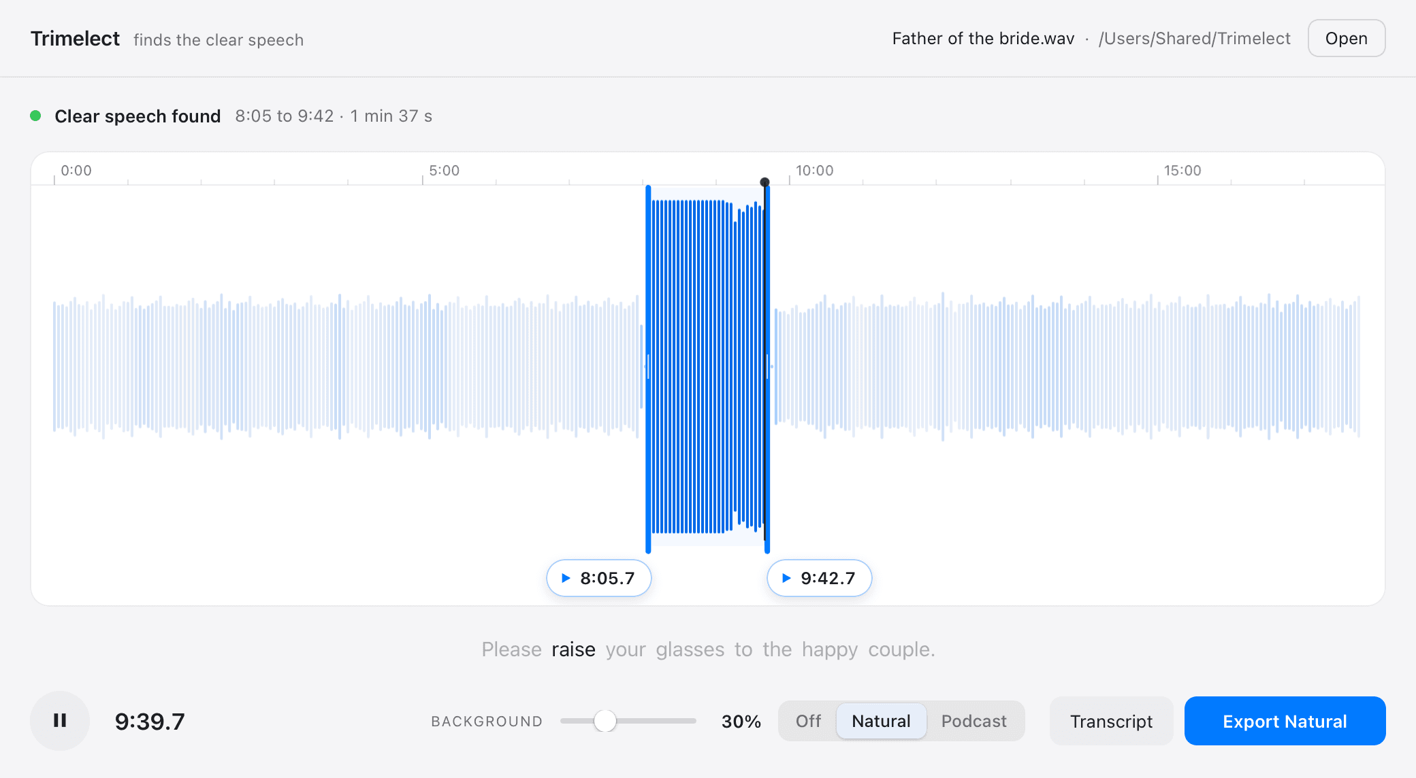Click the BACKGROUND label
The image size is (1416, 778).
pyautogui.click(x=487, y=722)
